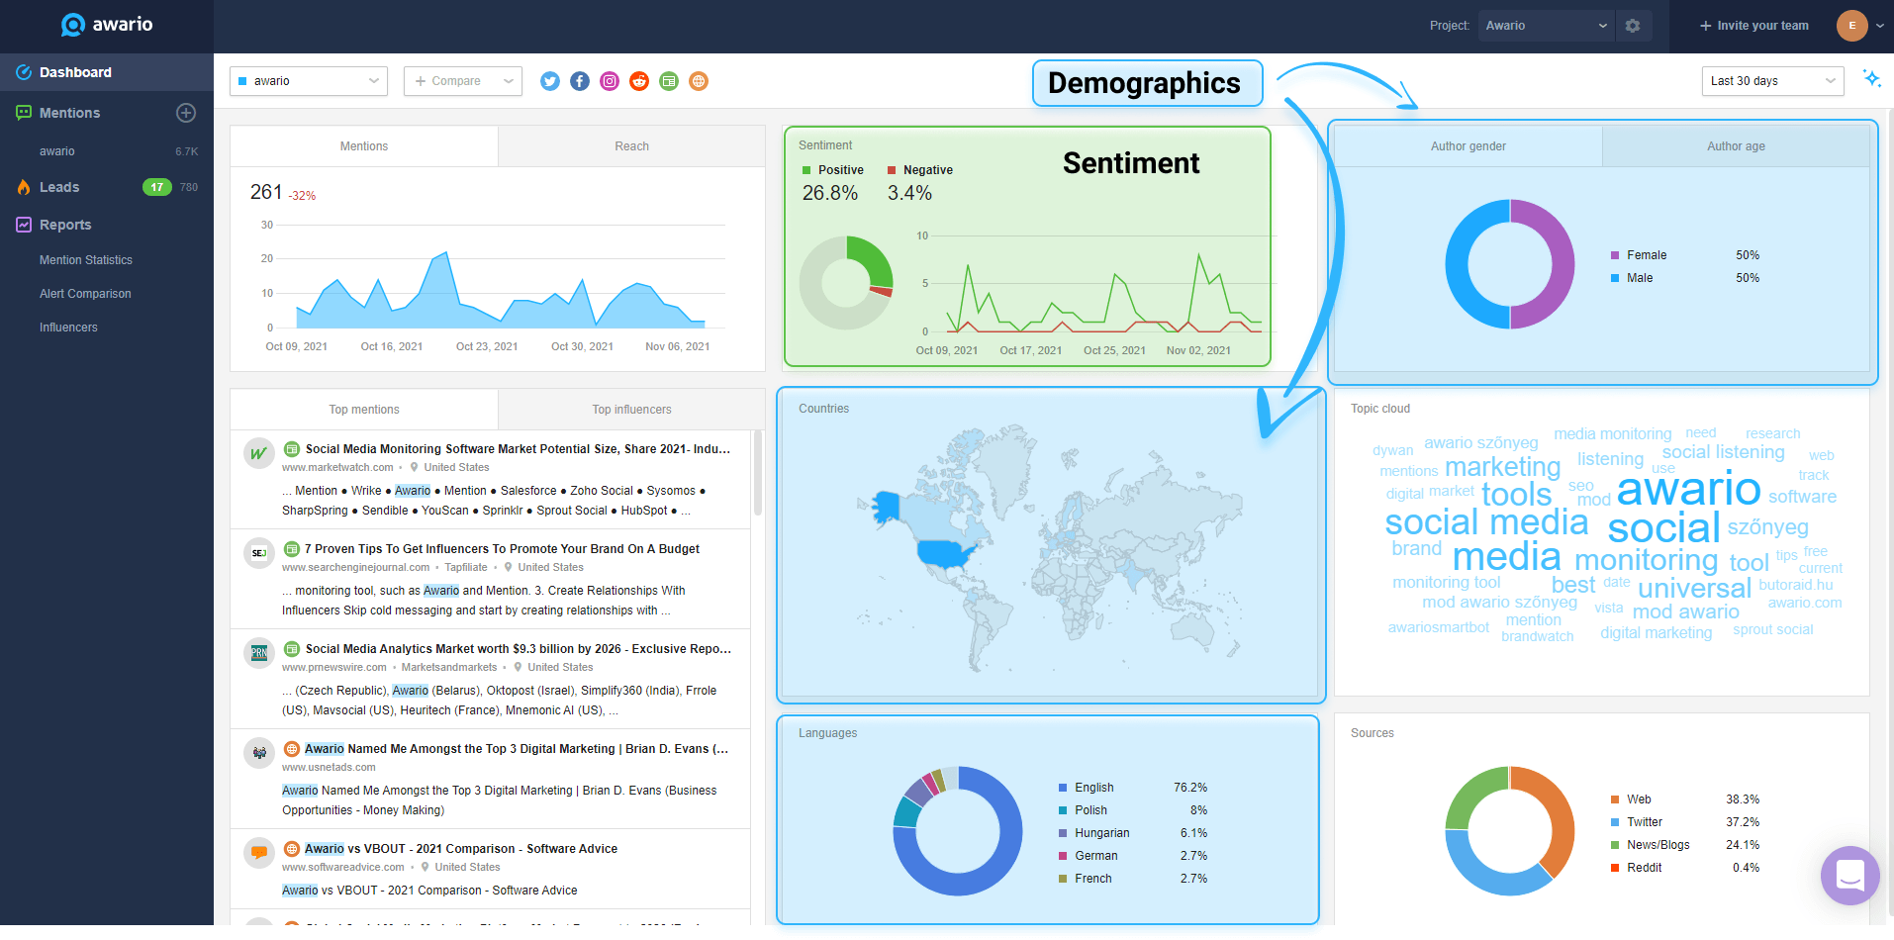Click the Reports chart icon in sidebar
This screenshot has width=1894, height=940.
pyautogui.click(x=24, y=225)
